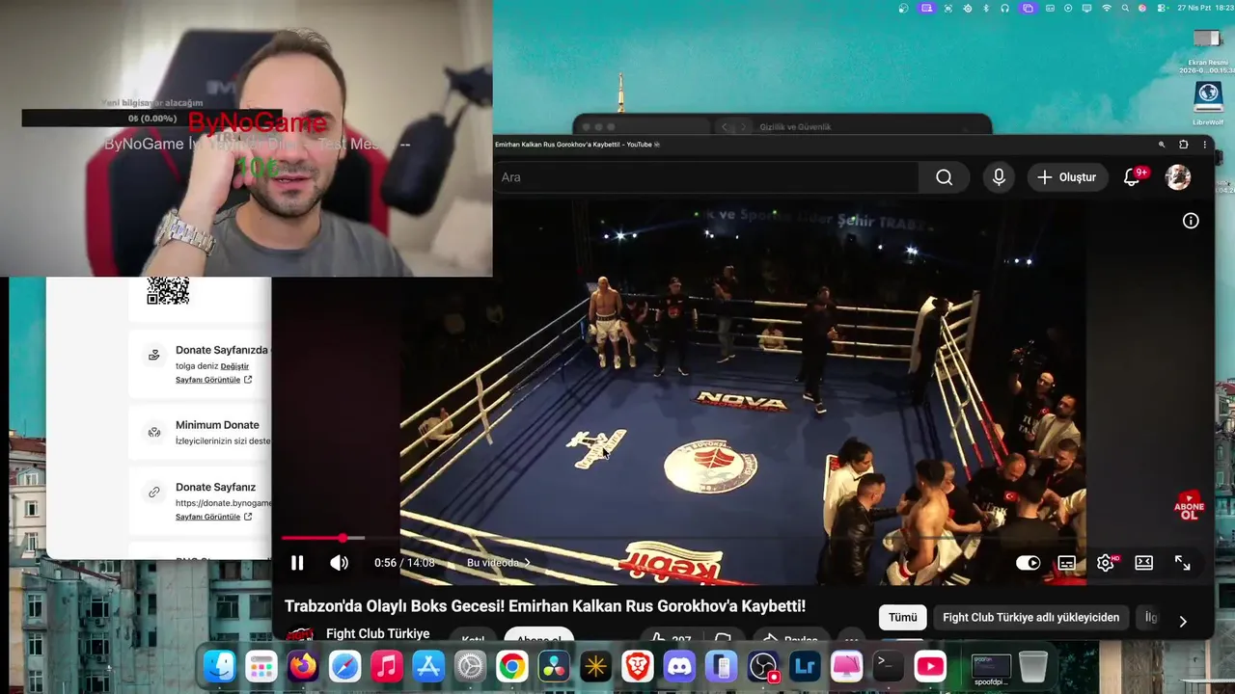Mute the video with the speaker icon
The height and width of the screenshot is (694, 1235).
click(339, 563)
